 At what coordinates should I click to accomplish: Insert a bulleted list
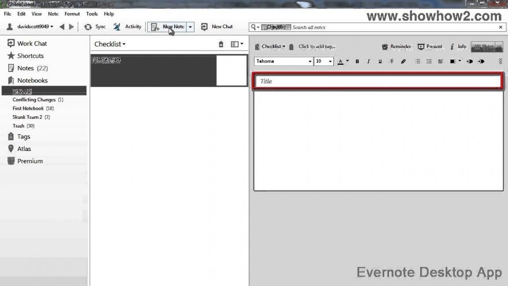(x=417, y=62)
